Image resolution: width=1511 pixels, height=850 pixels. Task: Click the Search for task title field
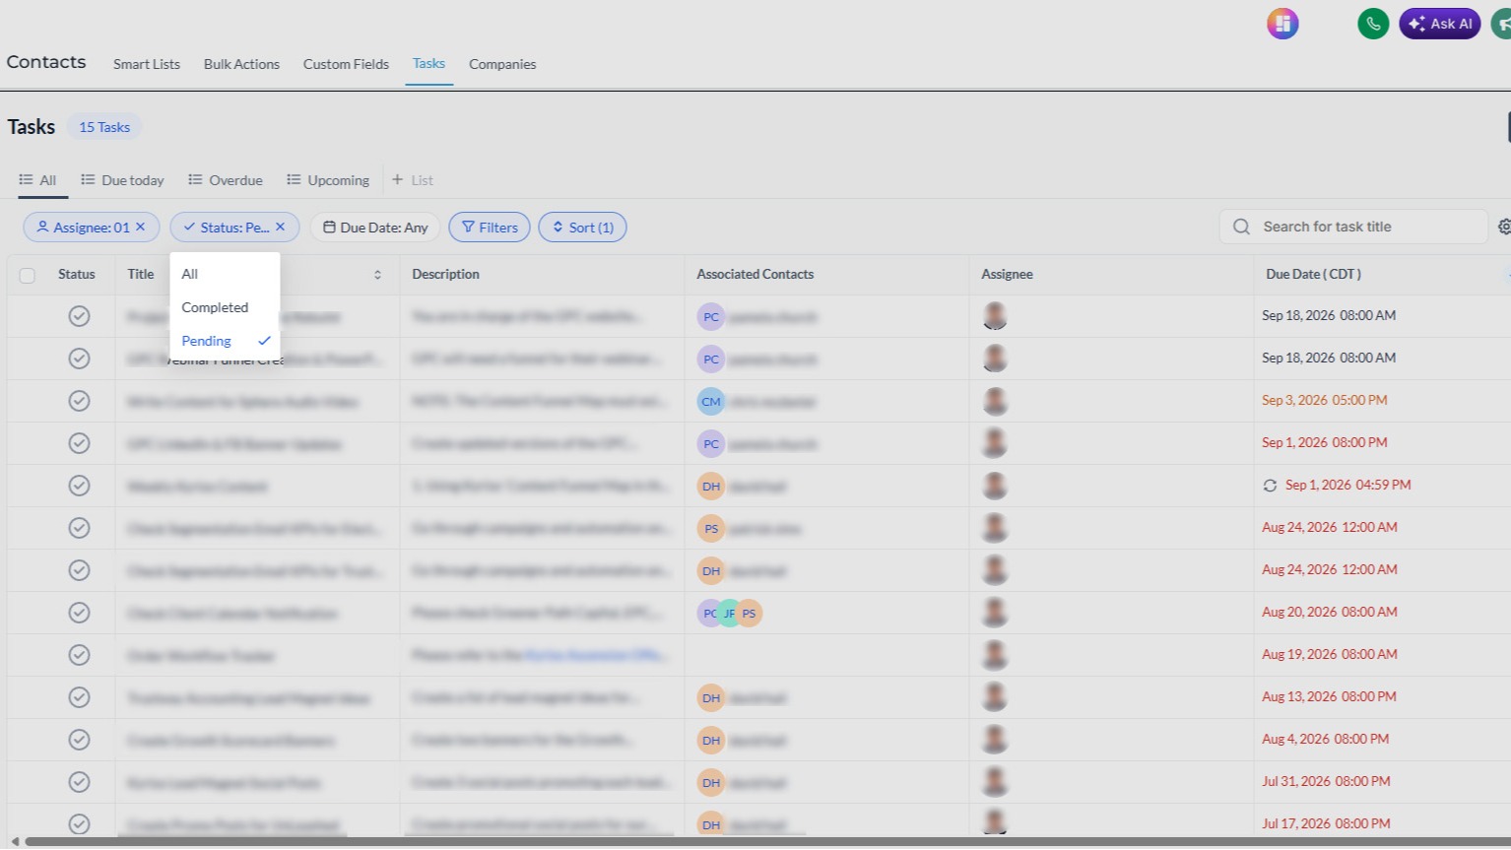(1352, 227)
